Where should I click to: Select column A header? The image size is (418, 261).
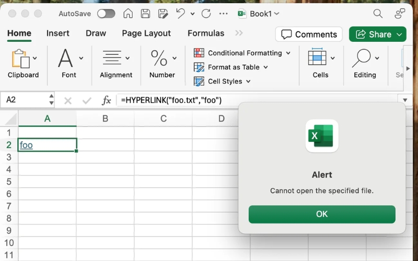click(48, 118)
